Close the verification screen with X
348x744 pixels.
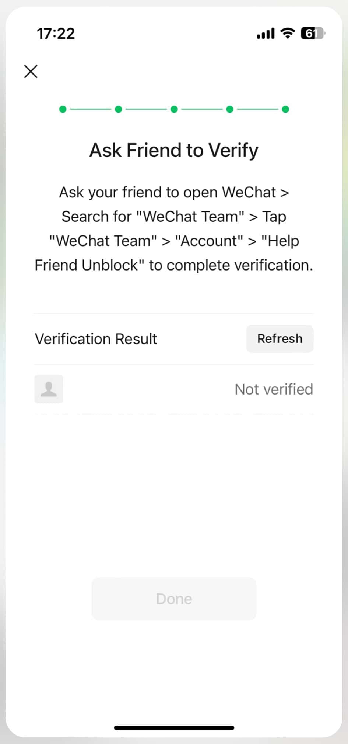[31, 72]
